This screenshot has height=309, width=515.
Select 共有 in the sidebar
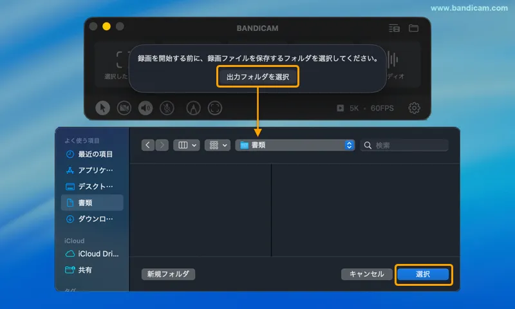(x=92, y=270)
